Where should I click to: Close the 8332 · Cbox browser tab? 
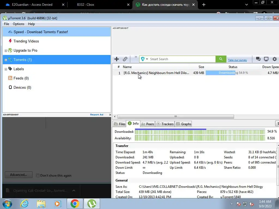pyautogui.click(x=128, y=5)
